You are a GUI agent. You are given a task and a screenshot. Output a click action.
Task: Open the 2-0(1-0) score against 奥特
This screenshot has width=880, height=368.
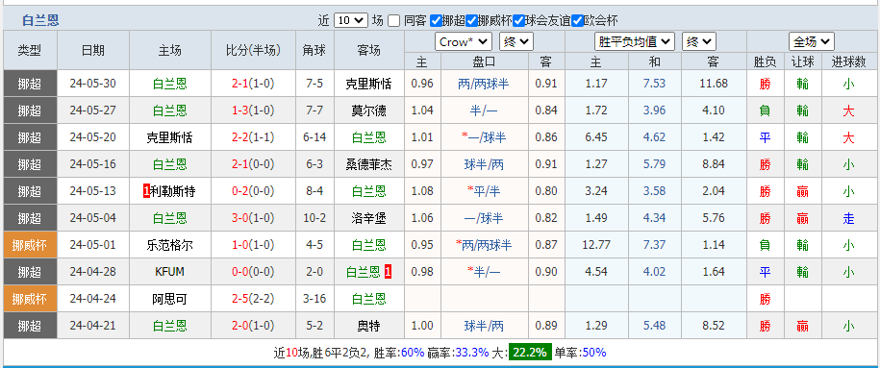point(253,326)
